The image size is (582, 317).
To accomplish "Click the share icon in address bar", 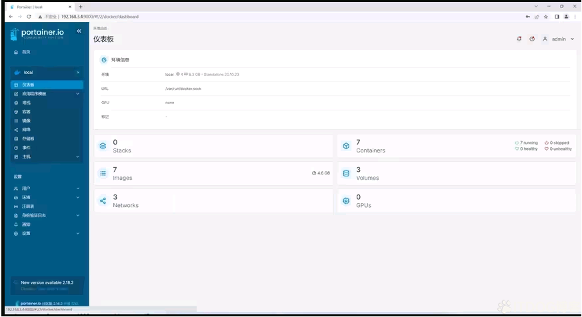I will [537, 17].
